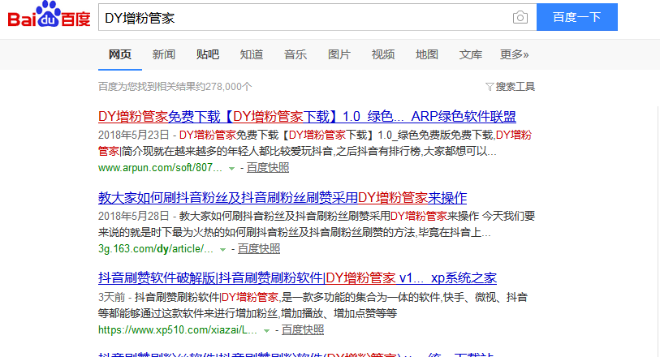Click the search box with DY增粉管家
This screenshot has width=660, height=357.
(300, 18)
